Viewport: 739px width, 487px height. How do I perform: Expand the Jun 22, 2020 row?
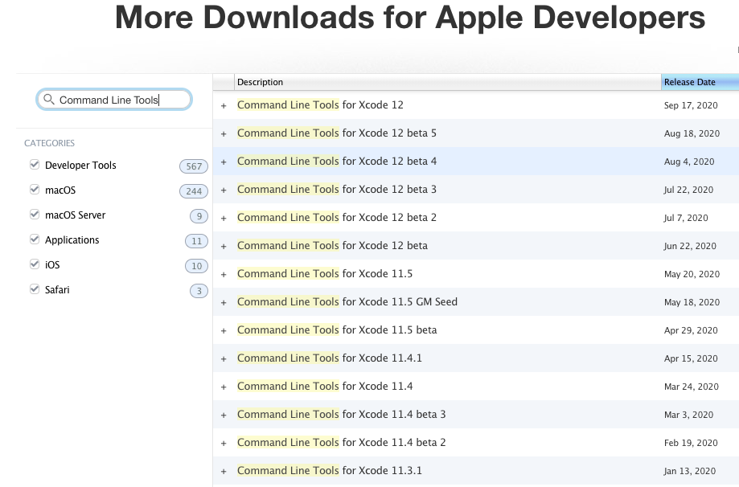pos(224,247)
